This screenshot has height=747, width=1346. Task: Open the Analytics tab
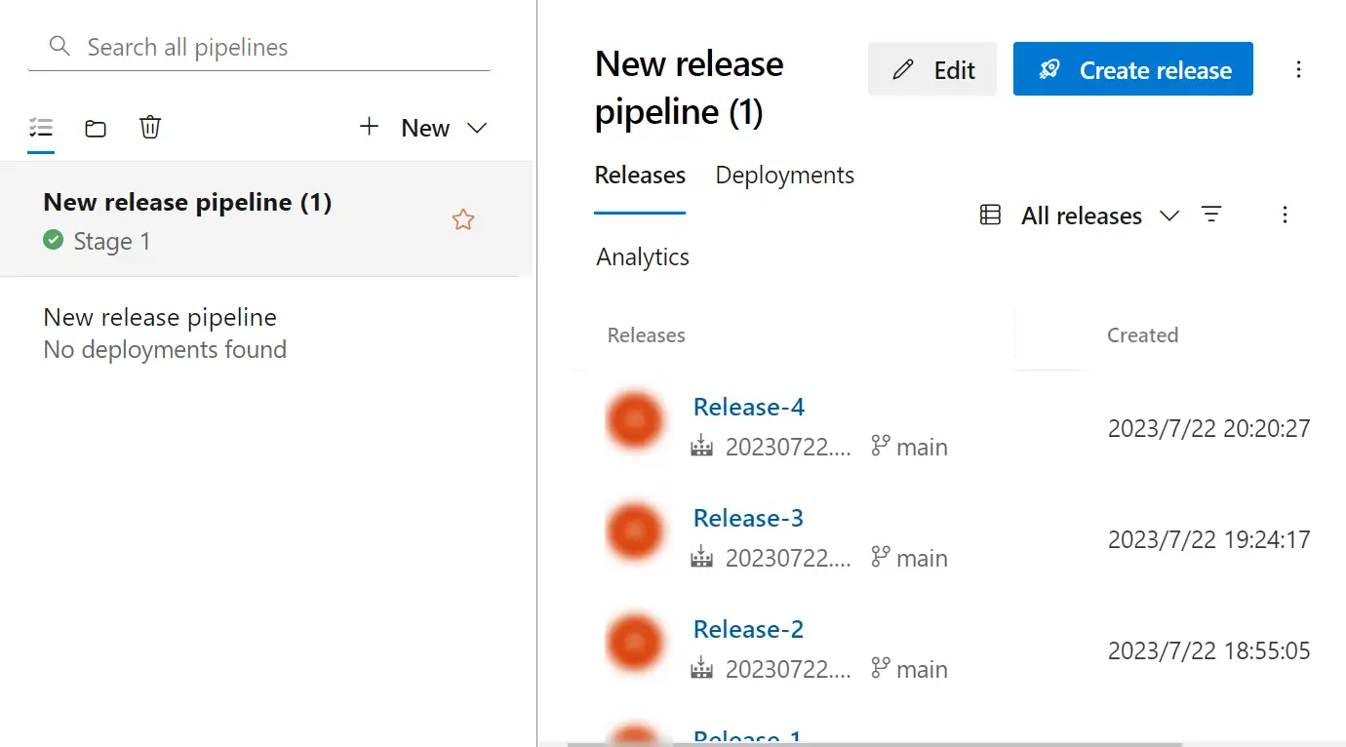tap(643, 257)
